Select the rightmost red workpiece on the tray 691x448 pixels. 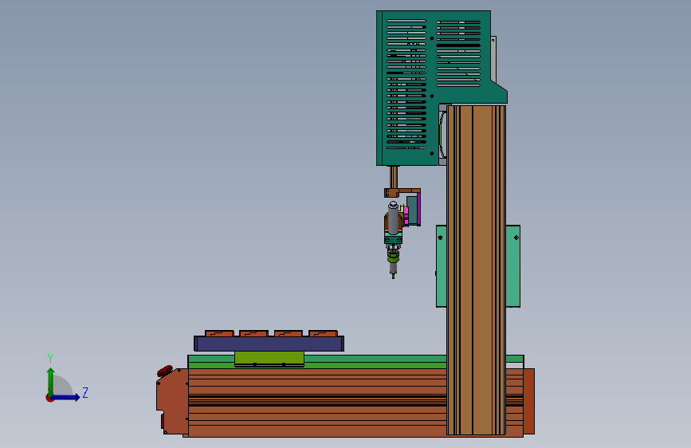323,333
